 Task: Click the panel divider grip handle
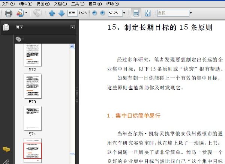point(77,95)
